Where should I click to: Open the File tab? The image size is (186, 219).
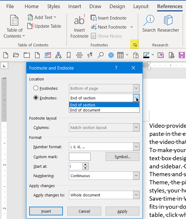tap(10, 6)
